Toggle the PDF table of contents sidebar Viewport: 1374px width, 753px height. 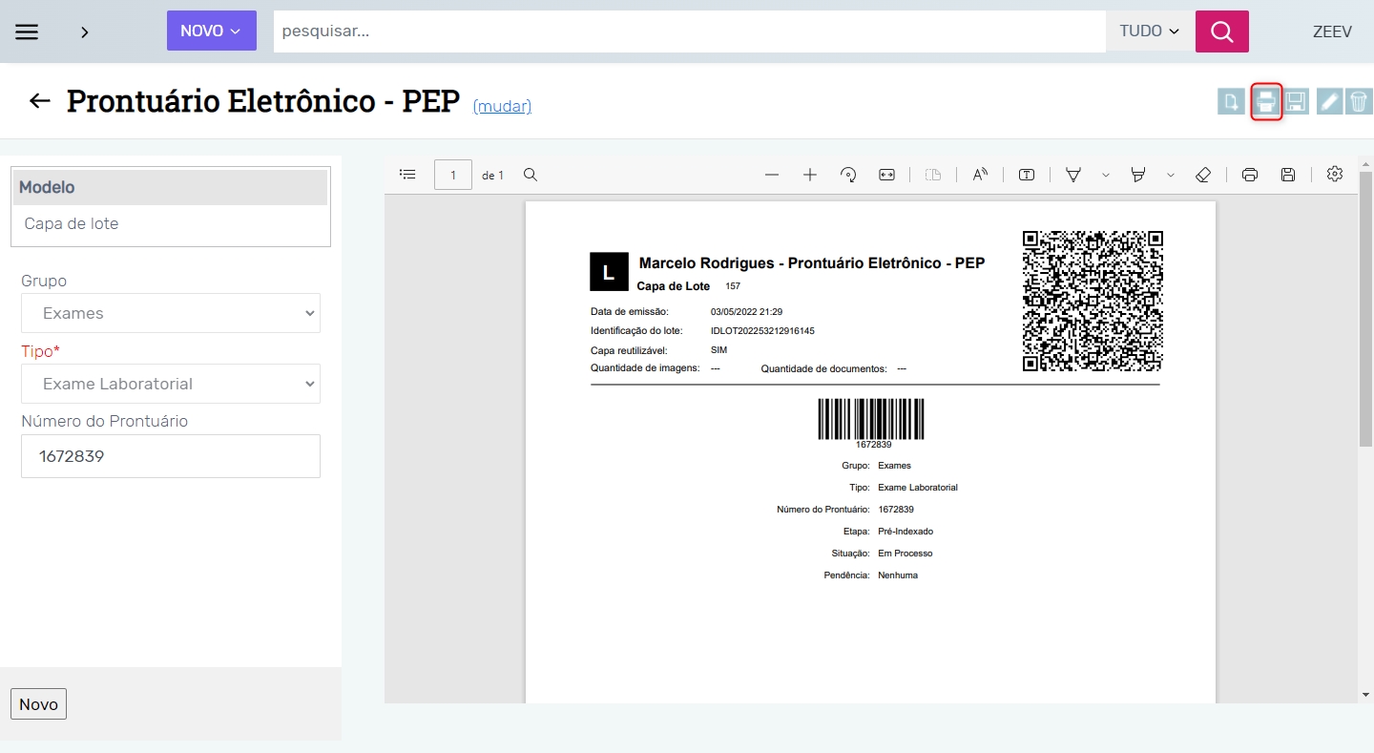click(x=407, y=175)
